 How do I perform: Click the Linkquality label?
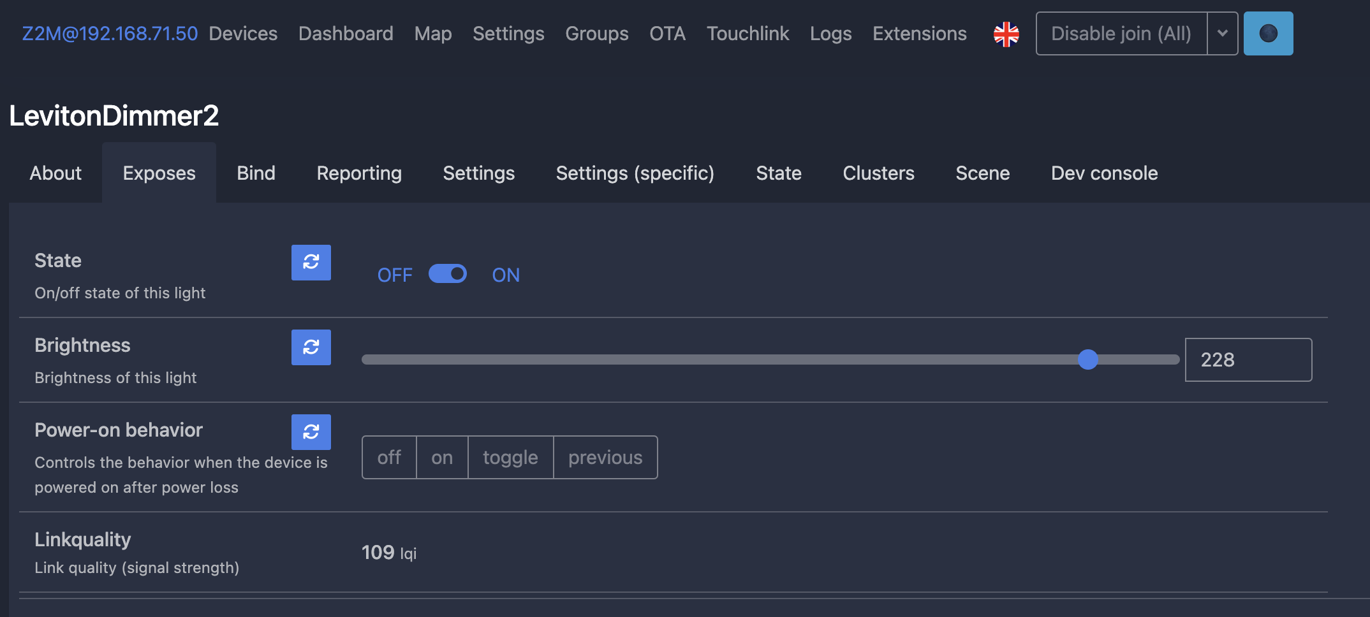point(83,539)
